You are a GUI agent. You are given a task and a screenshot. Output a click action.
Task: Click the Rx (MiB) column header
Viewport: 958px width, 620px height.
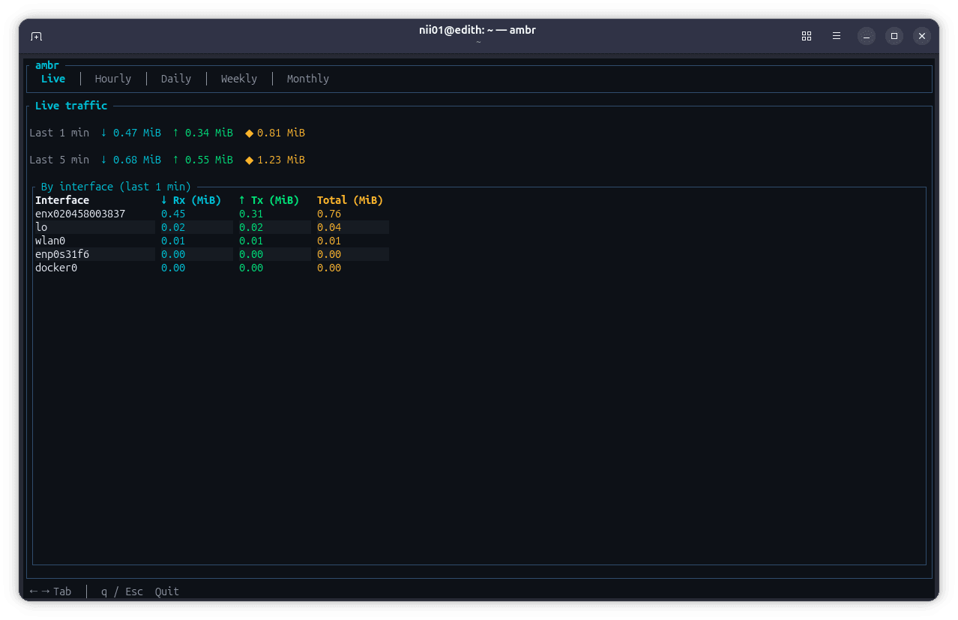coord(191,200)
